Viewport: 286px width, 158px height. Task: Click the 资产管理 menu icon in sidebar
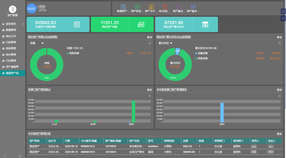(12, 9)
